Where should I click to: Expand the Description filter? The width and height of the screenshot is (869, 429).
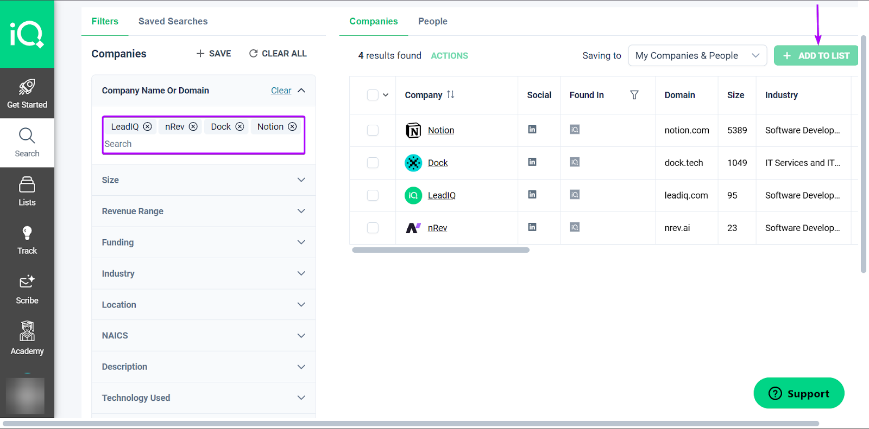tap(204, 367)
